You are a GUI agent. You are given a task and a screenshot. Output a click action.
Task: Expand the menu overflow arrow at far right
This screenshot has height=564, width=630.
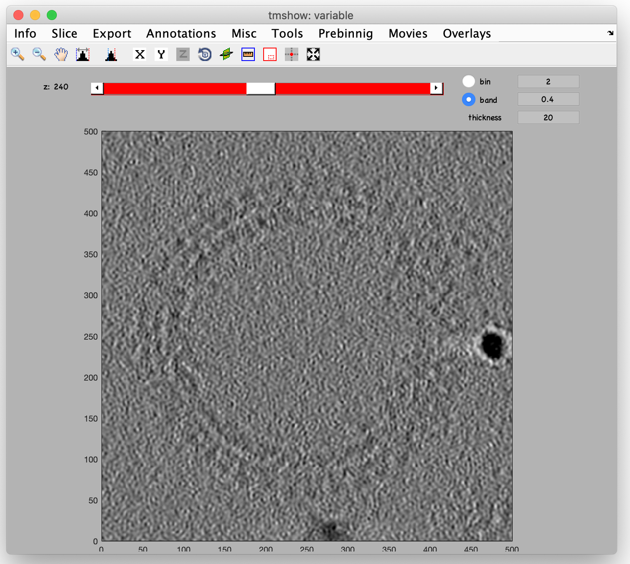coord(610,33)
